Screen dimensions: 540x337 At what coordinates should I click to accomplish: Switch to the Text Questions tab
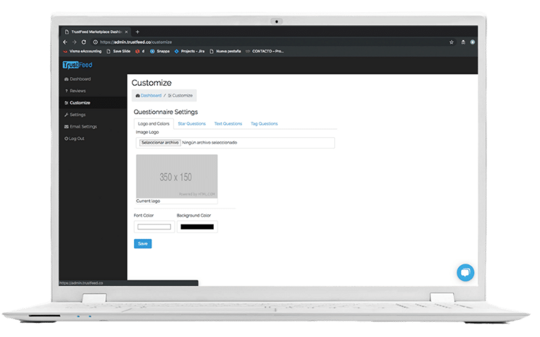click(228, 124)
